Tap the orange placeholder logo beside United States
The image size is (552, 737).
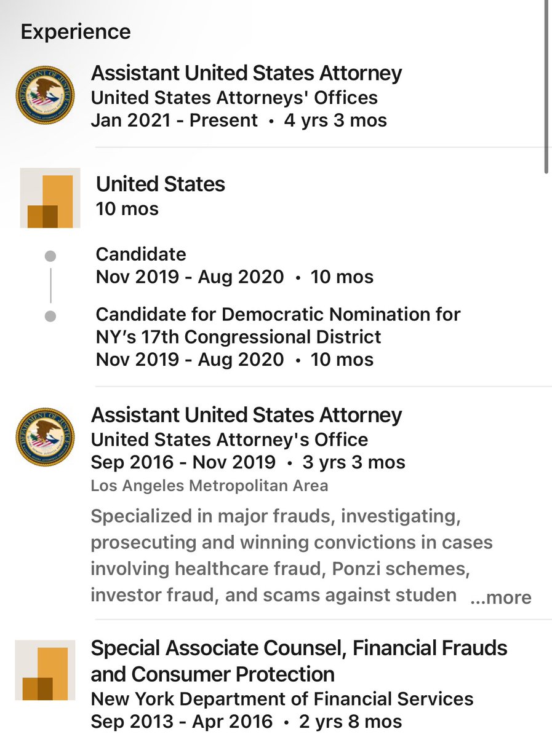pyautogui.click(x=50, y=197)
